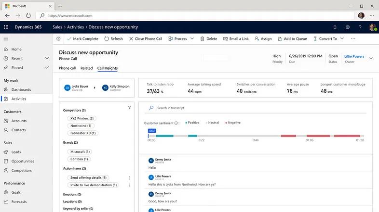379x212 pixels.
Task: Click the Lillie Powers owner link
Action: pyautogui.click(x=354, y=56)
